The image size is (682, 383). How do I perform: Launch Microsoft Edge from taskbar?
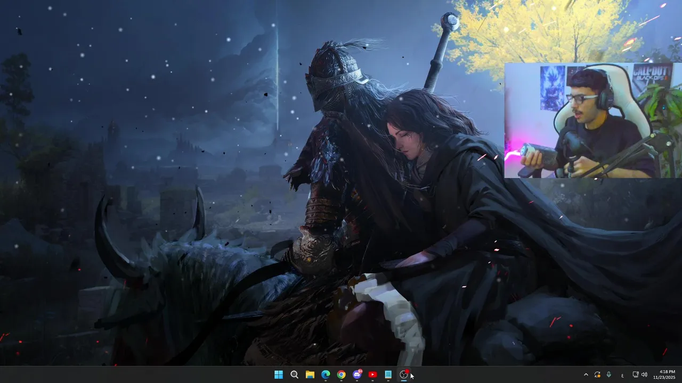pos(326,374)
